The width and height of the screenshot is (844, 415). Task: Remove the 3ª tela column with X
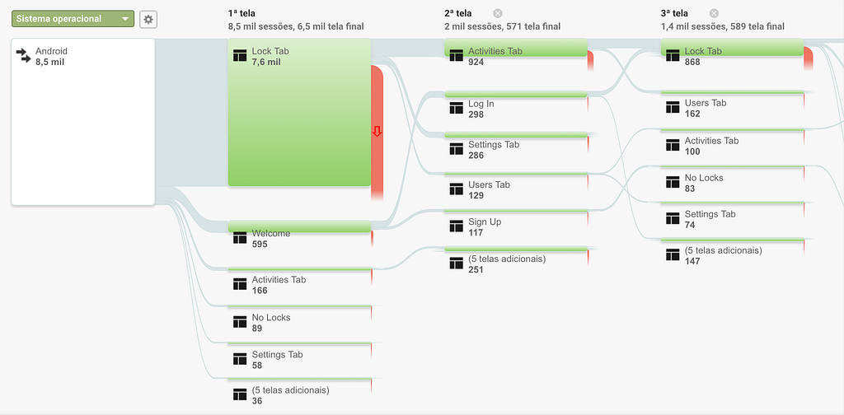click(x=714, y=13)
